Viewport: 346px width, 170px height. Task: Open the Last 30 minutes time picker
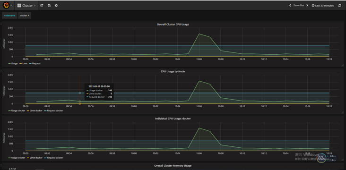point(323,6)
